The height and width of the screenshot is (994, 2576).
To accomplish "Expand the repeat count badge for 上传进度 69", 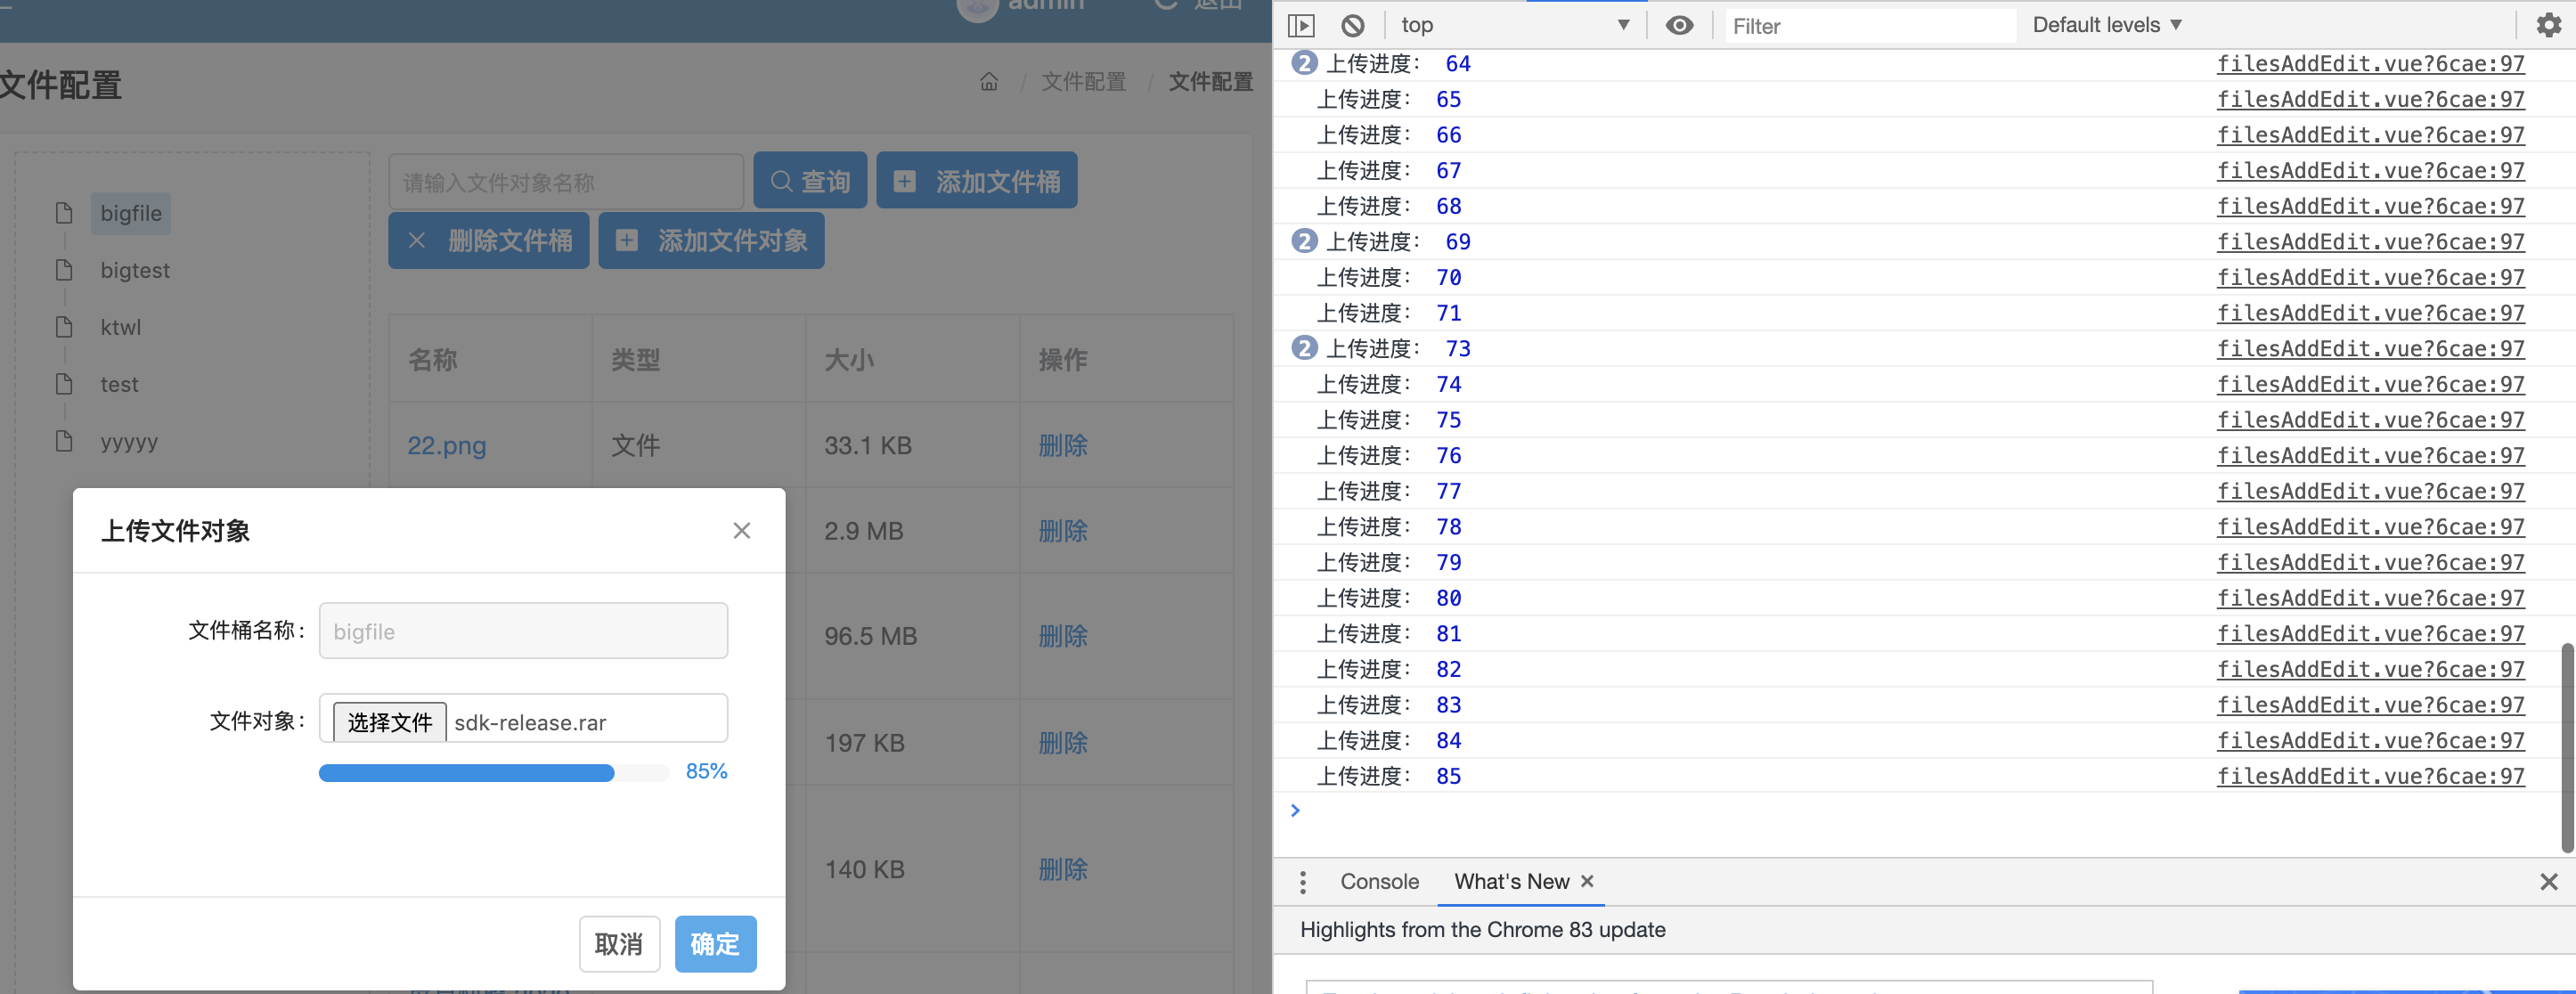I will (1305, 241).
